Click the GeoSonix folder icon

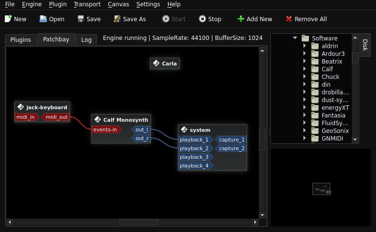click(x=315, y=130)
